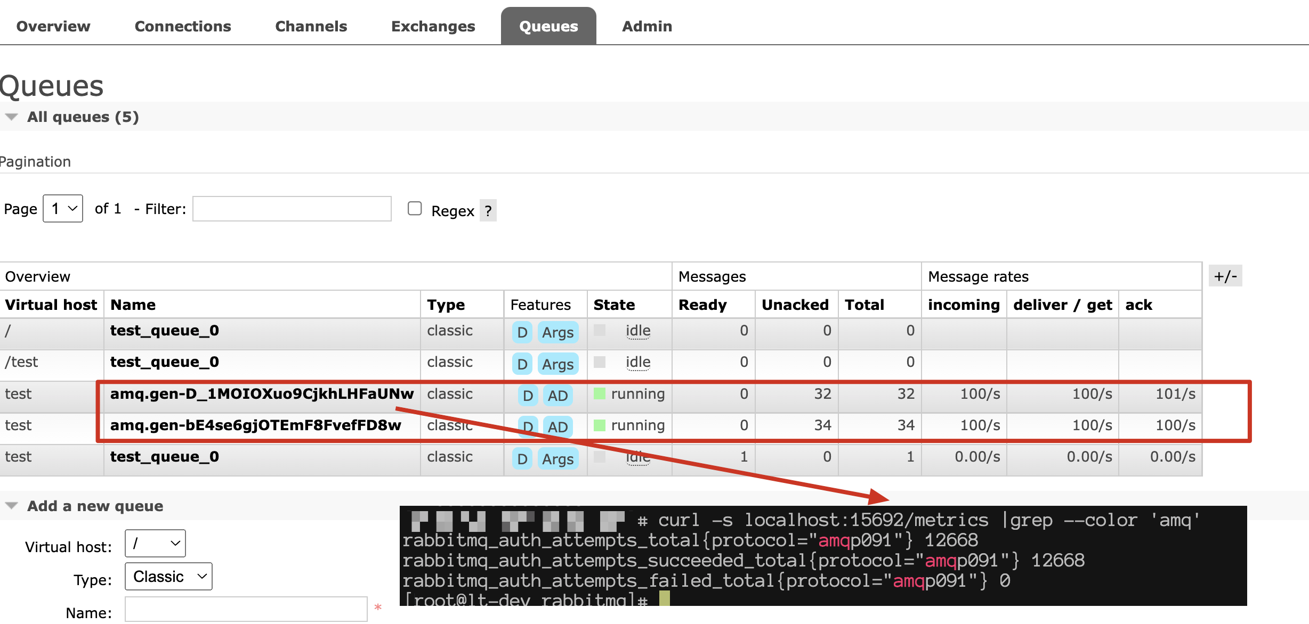
Task: Open Virtual host dropdown for new queue
Action: (155, 543)
